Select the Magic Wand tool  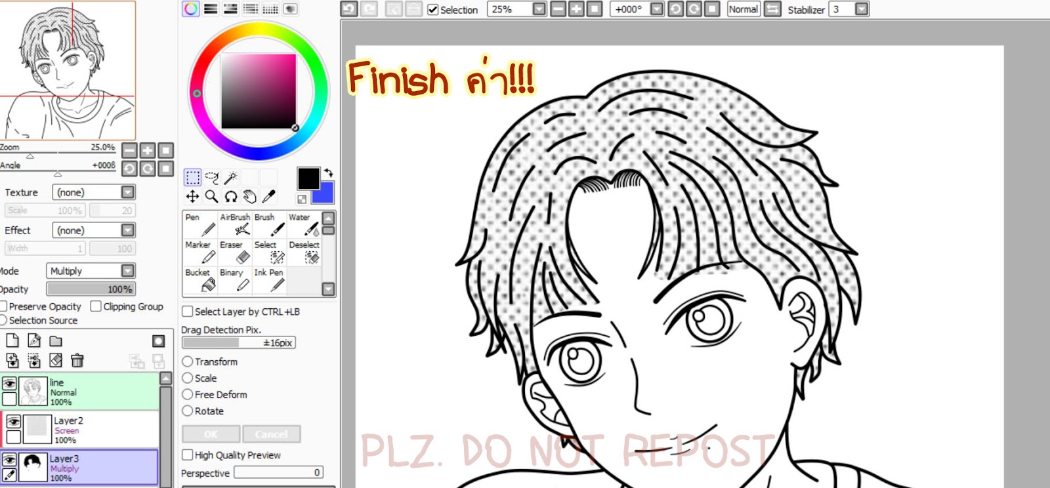[230, 178]
